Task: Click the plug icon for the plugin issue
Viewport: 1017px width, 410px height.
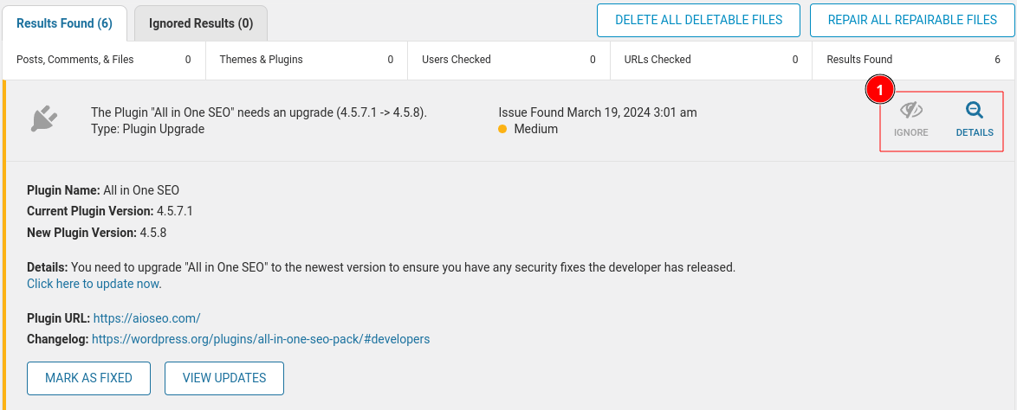Action: [x=43, y=119]
